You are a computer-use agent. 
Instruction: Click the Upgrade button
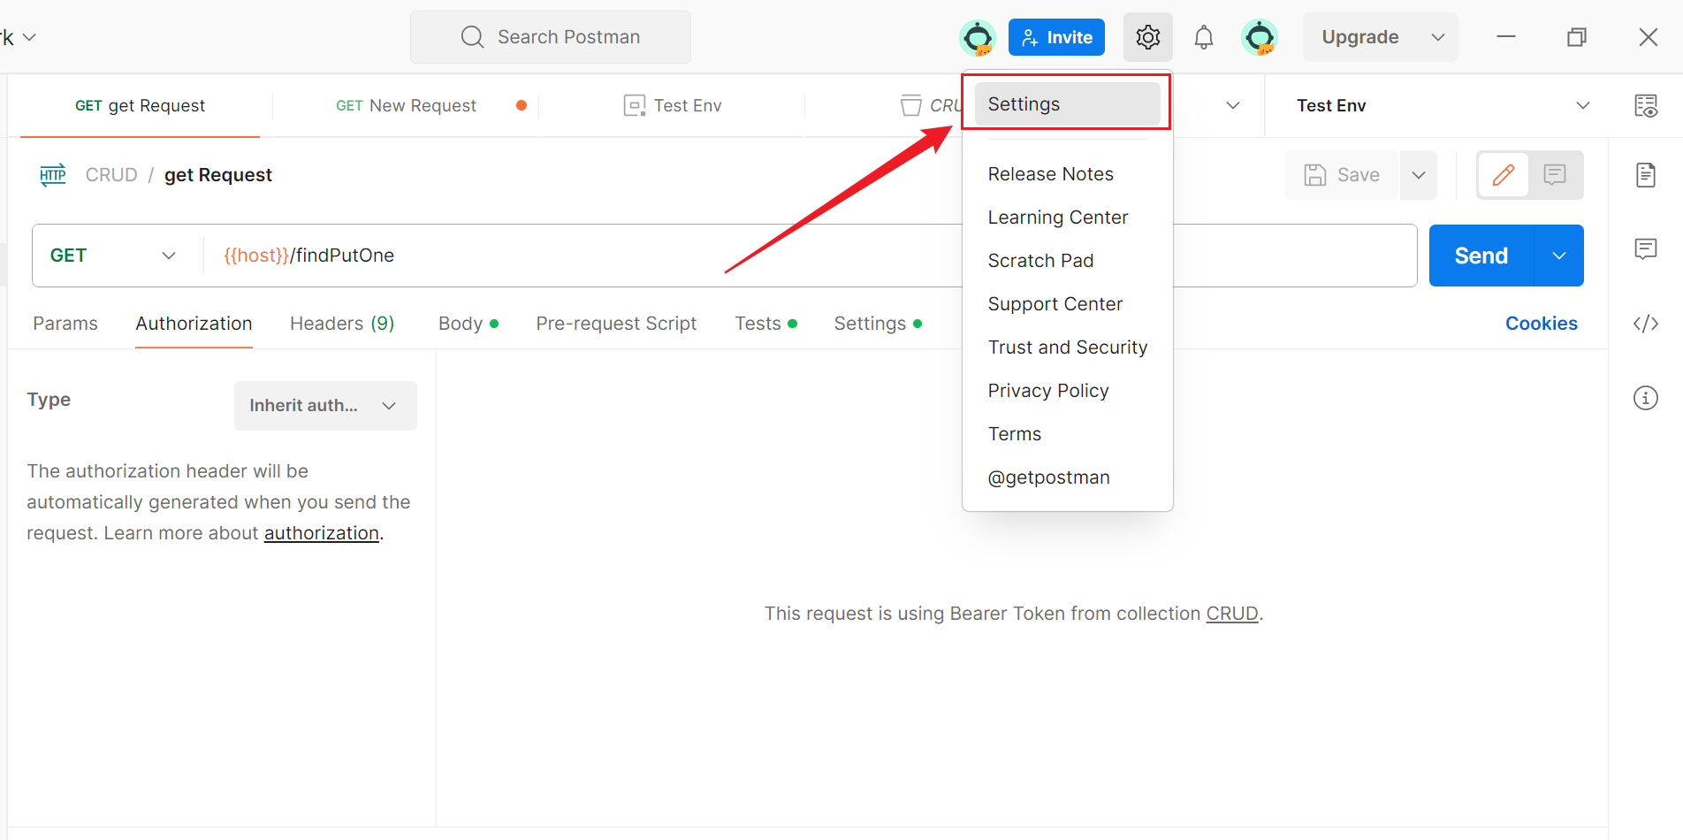tap(1359, 37)
